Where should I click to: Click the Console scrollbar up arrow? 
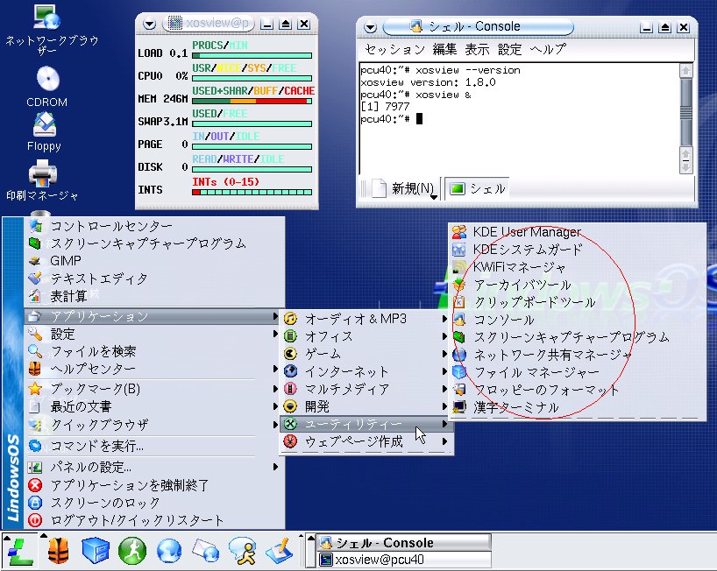[x=686, y=71]
